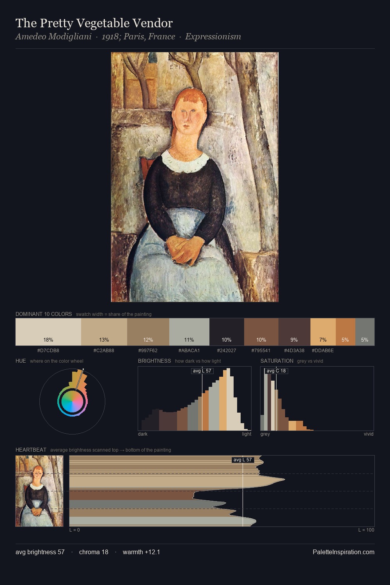Pick the 9% swatch #4D3A38

click(294, 332)
